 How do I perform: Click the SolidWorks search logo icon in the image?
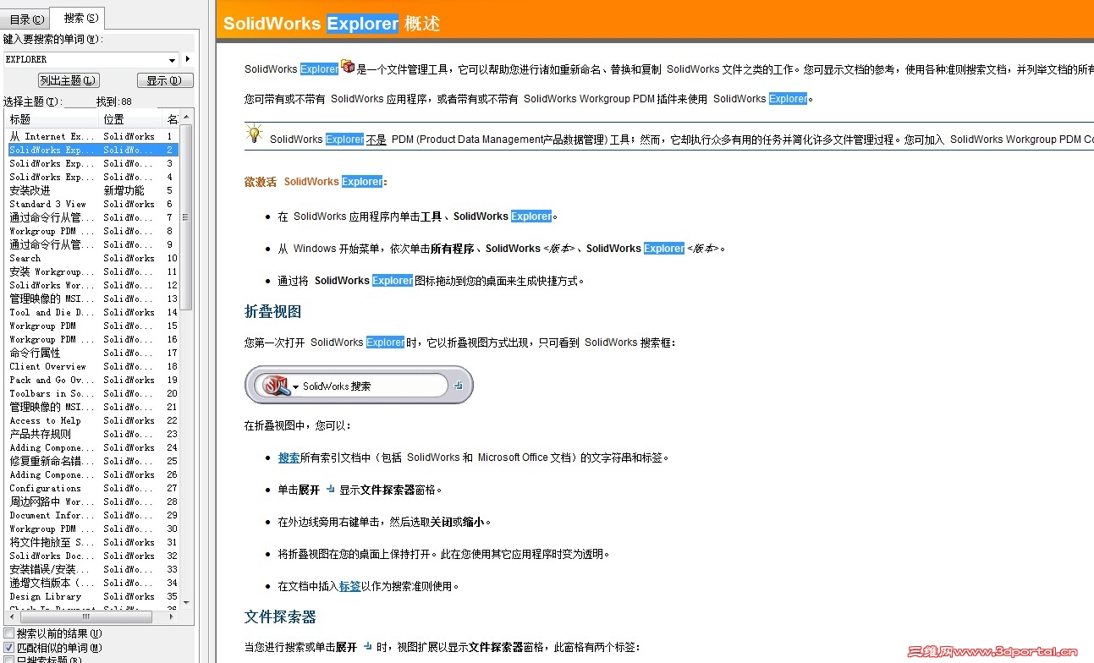coord(277,386)
